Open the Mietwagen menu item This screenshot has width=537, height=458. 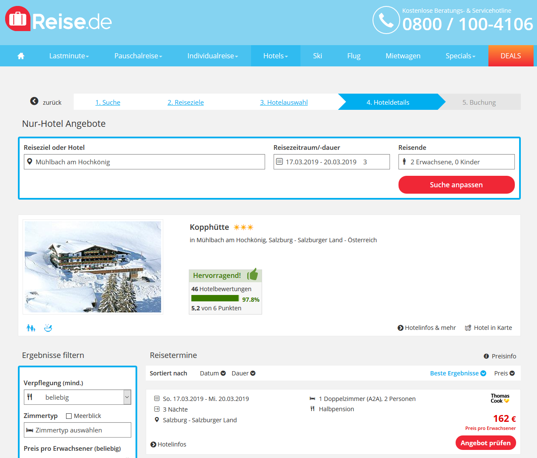403,56
